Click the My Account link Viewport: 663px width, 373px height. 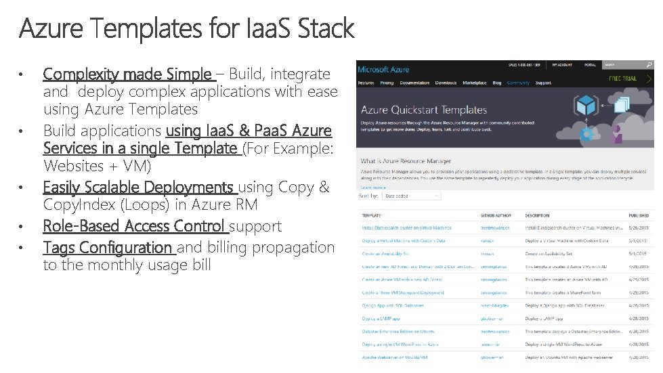(561, 65)
